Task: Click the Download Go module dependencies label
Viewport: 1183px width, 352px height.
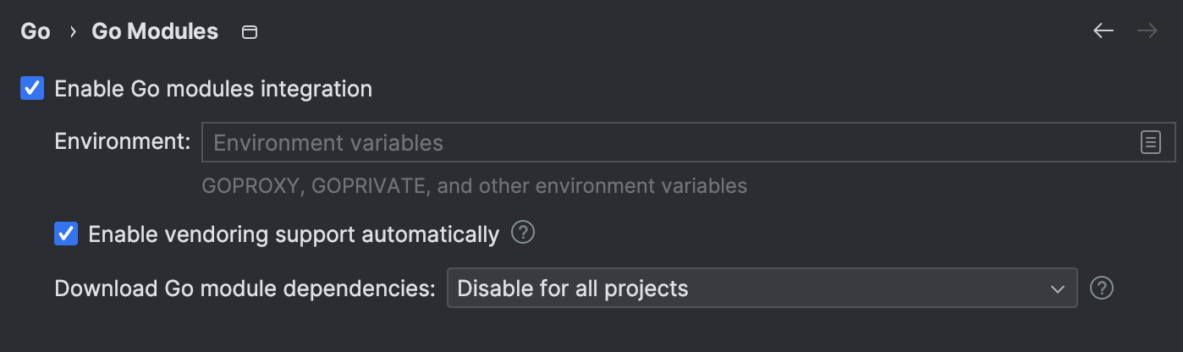Action: point(245,289)
